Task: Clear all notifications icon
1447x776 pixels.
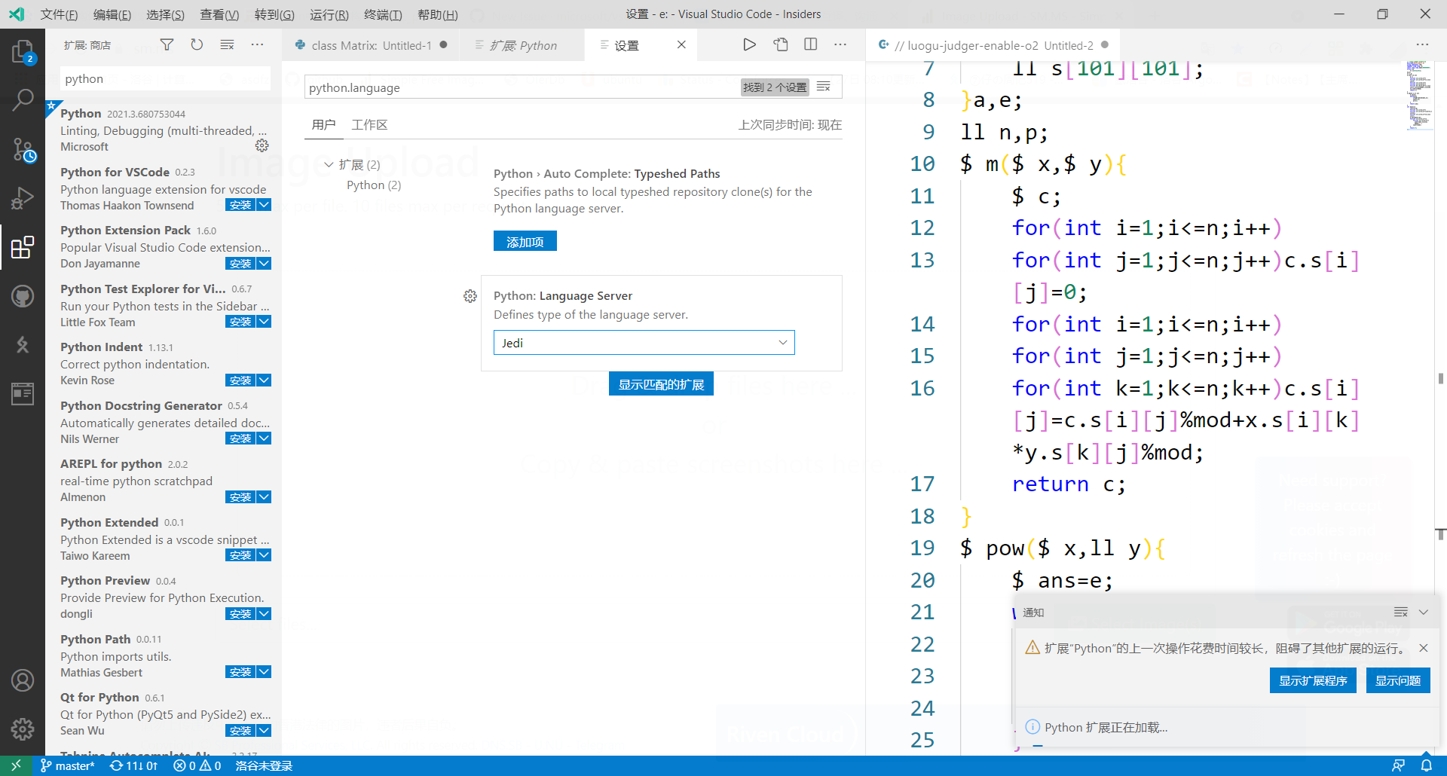Action: tap(1400, 612)
